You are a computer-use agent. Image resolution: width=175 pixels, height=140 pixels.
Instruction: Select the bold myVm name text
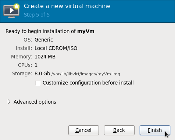(x=86, y=31)
